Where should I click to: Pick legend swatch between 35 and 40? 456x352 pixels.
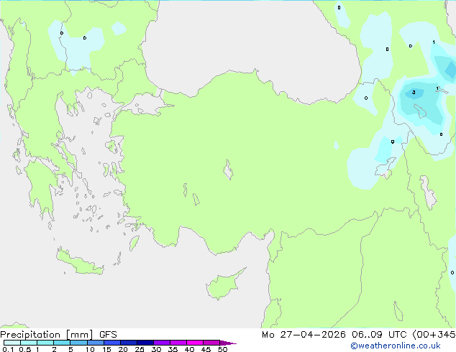(178, 343)
